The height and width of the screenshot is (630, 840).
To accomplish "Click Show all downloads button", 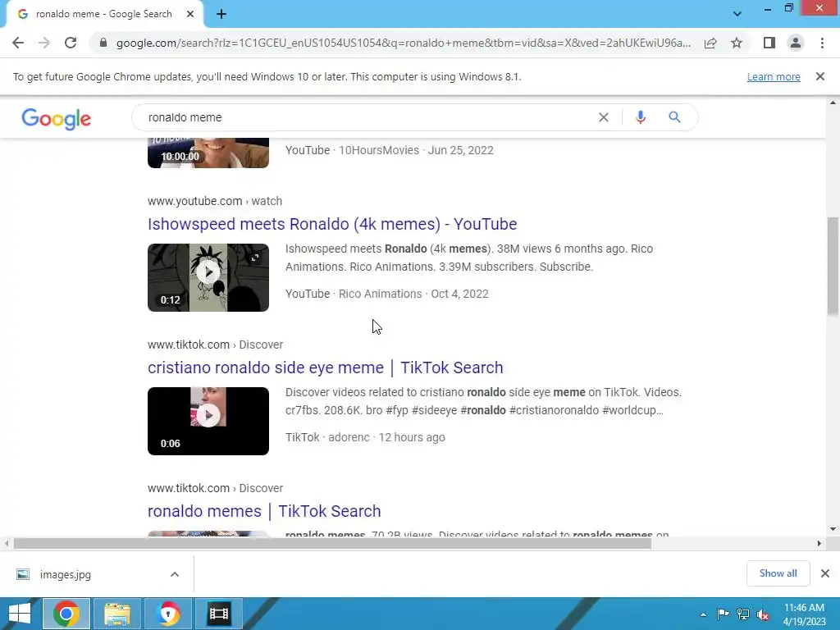I will pyautogui.click(x=778, y=573).
